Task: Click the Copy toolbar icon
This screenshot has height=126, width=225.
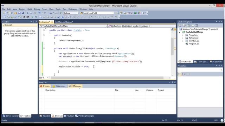Action: coord(31,13)
